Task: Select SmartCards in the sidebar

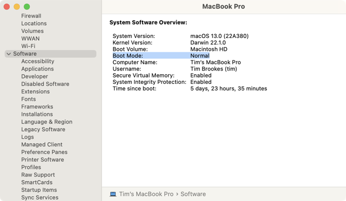Action: [37, 182]
